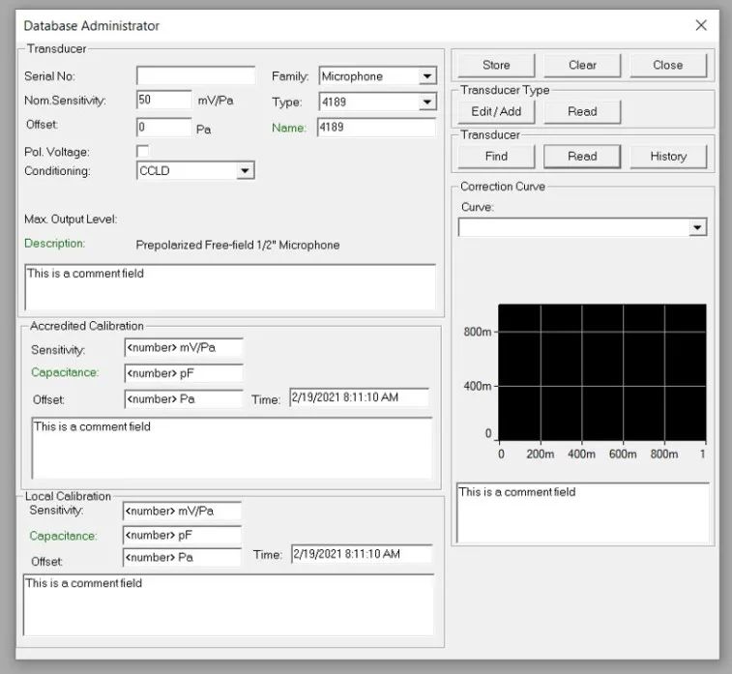This screenshot has width=732, height=674.
Task: Click the mV/Pa unit label near Nom.Sensitivity
Action: (x=216, y=101)
